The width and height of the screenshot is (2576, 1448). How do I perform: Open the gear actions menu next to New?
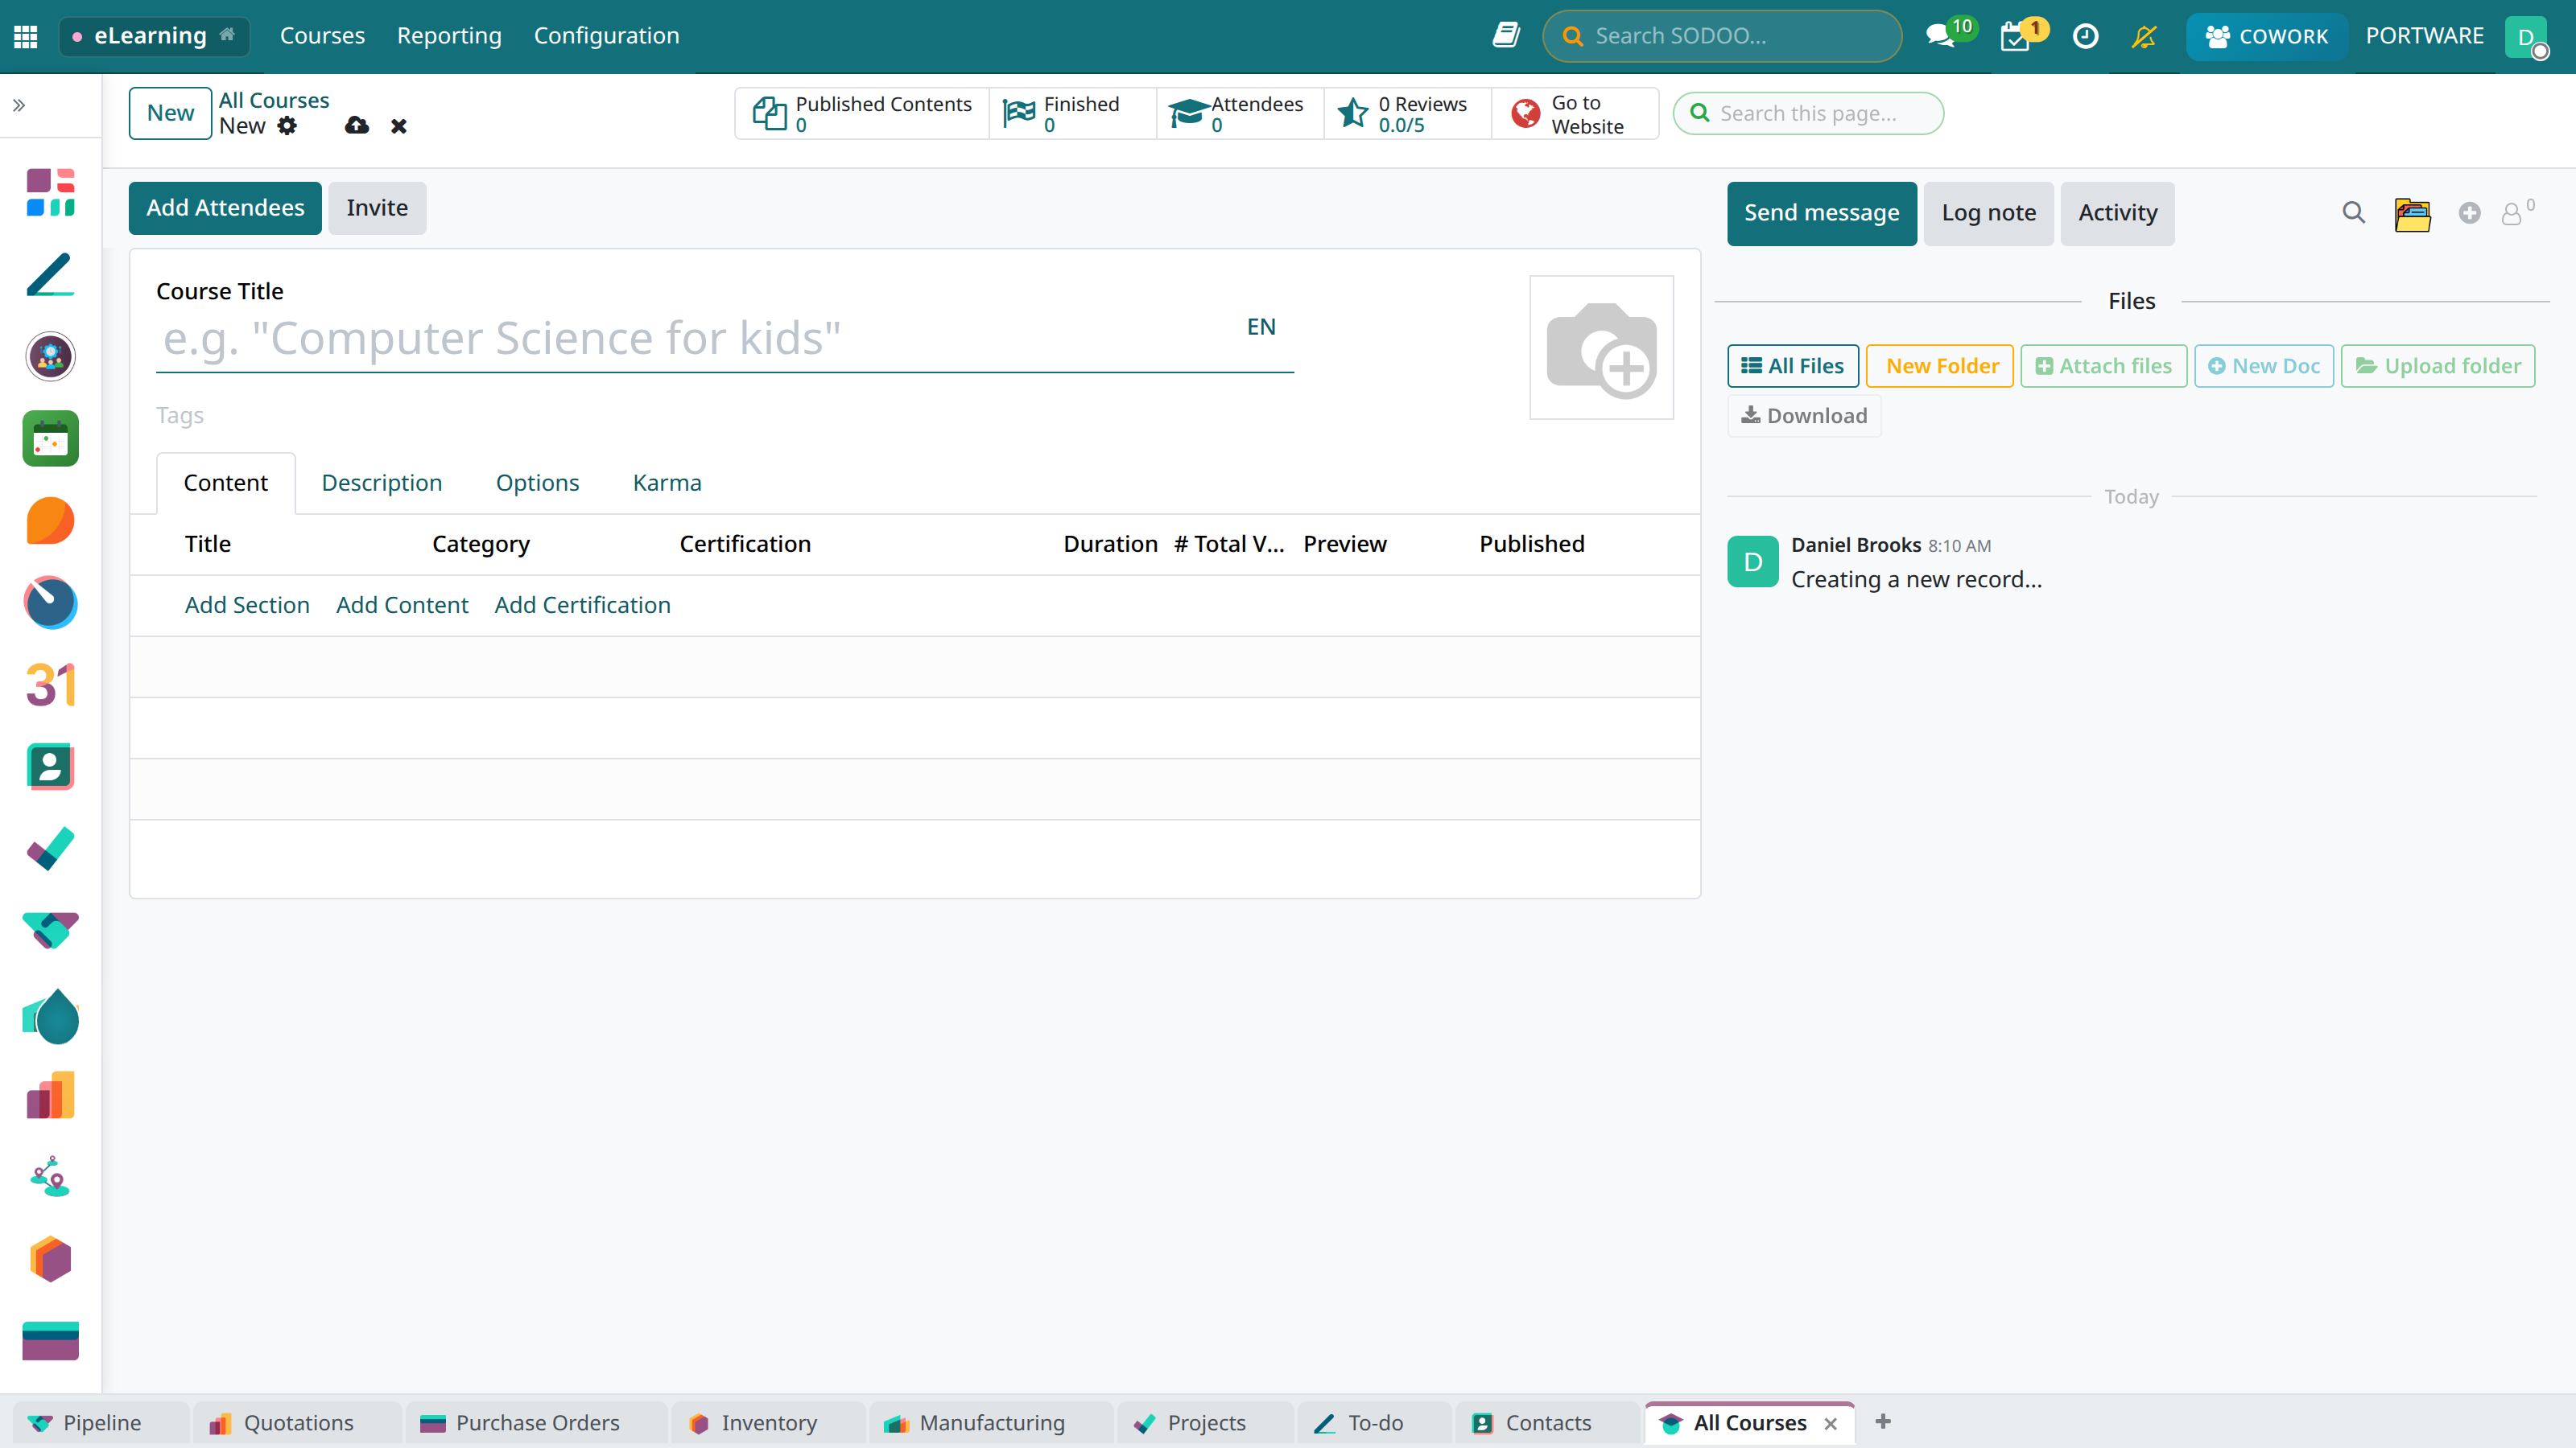point(287,126)
